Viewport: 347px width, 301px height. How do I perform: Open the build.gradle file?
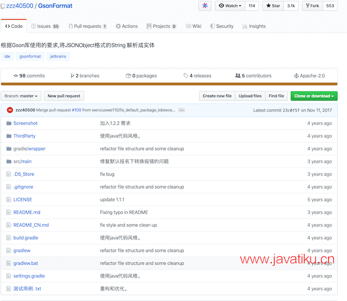(25, 238)
